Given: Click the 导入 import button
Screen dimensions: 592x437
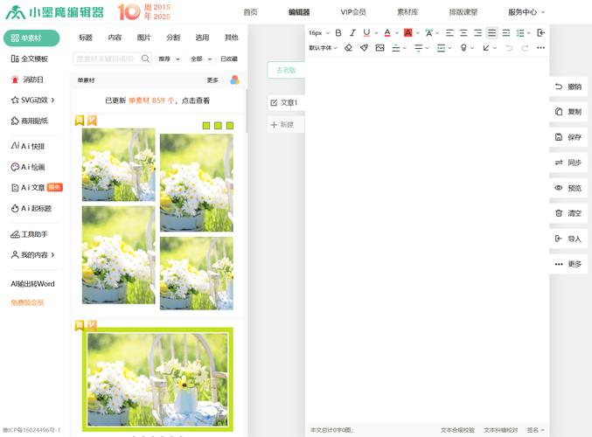Looking at the screenshot, I should 568,239.
